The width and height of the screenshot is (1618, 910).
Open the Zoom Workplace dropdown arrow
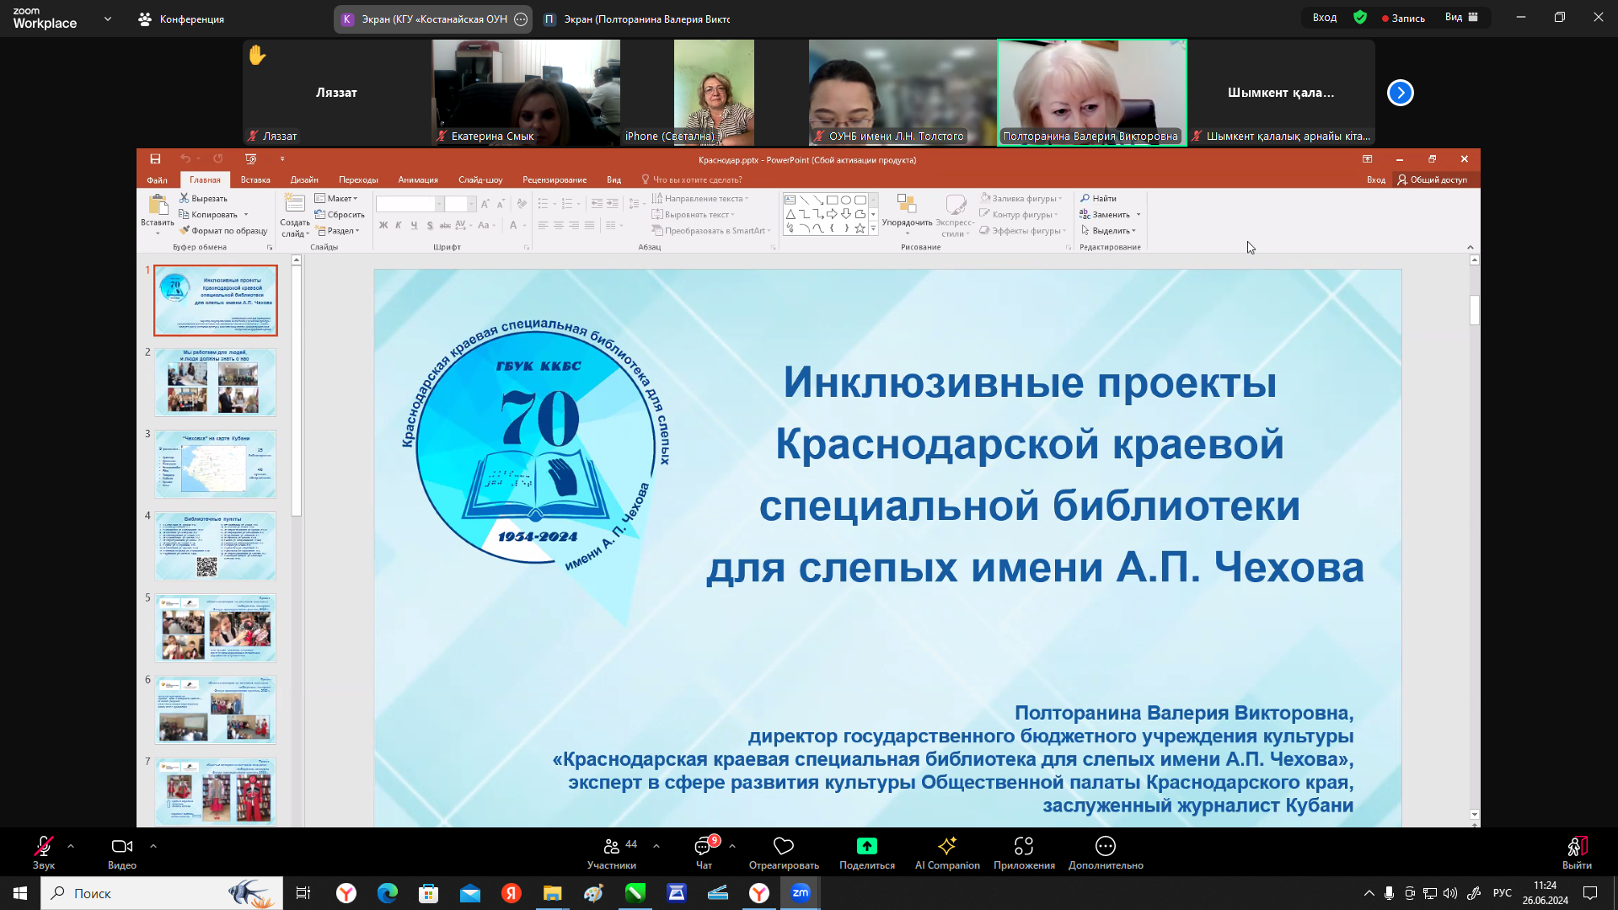point(107,19)
